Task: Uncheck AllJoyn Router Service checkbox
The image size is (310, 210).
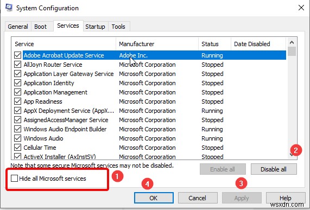Action: click(x=17, y=65)
